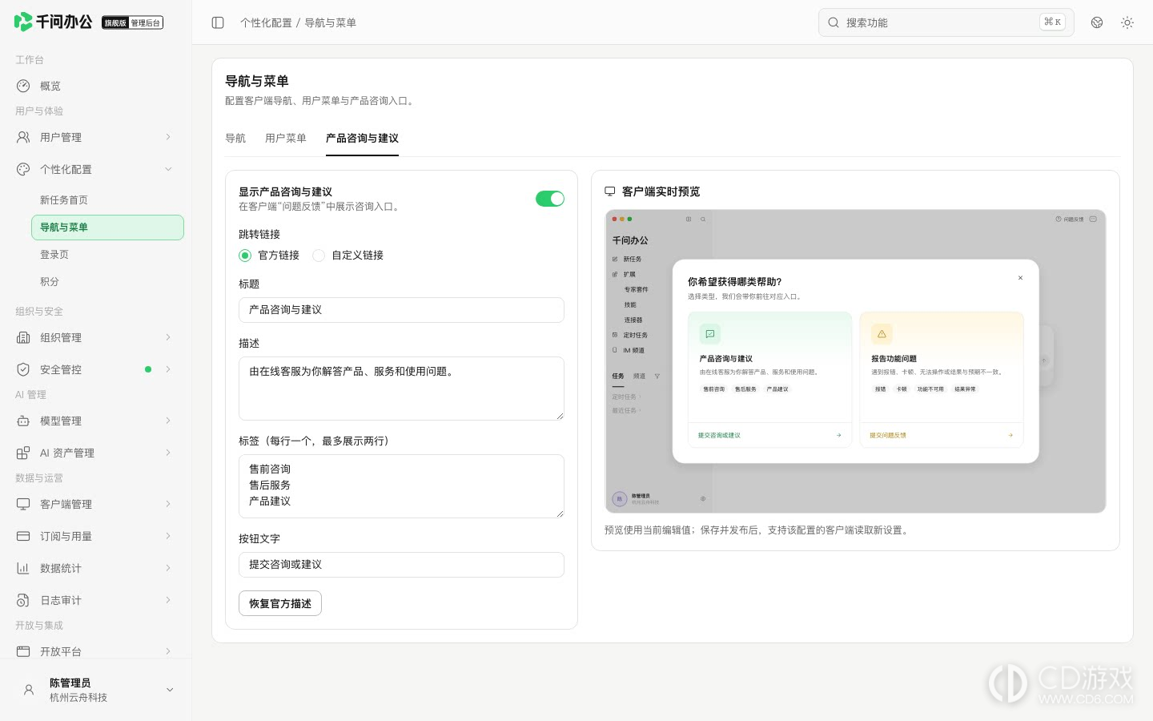
Task: Expand 用户管理 submenu chevron
Action: (x=168, y=137)
